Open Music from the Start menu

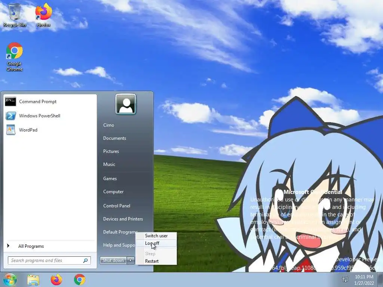click(109, 164)
